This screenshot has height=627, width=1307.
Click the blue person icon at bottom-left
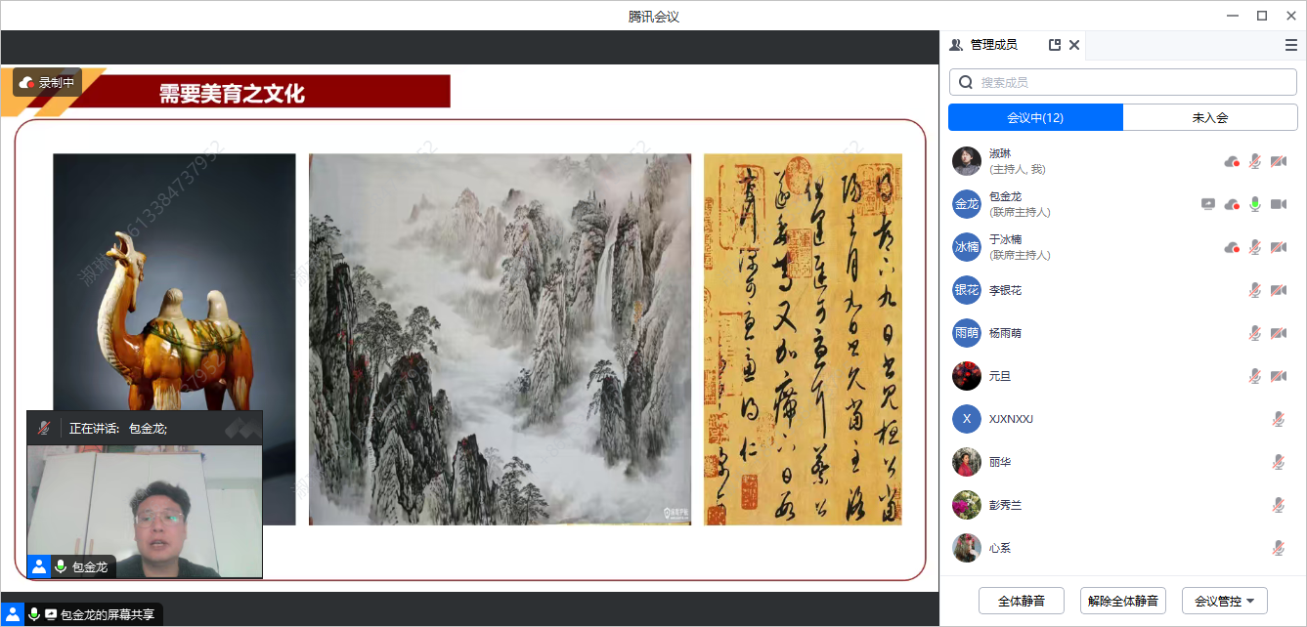pos(12,614)
